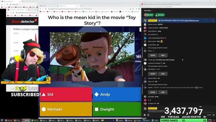Click the taskbar clock
216x122 pixels.
[x=210, y=120]
